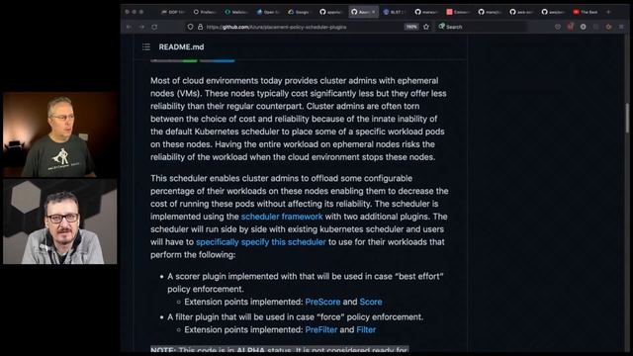
Task: Click the top webcam video thumbnail
Action: [x=59, y=134]
